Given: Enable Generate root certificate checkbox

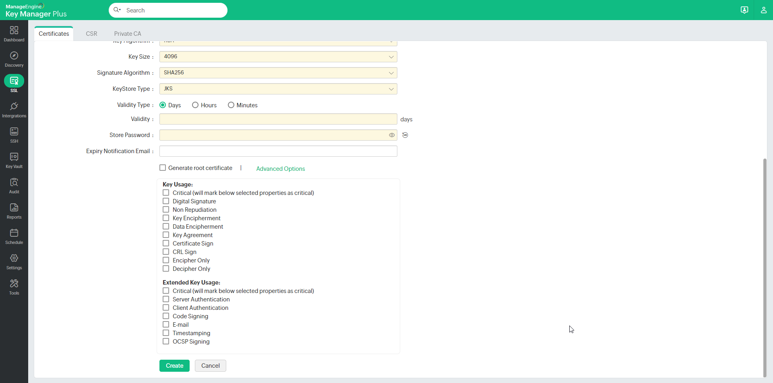Looking at the screenshot, I should tap(163, 168).
